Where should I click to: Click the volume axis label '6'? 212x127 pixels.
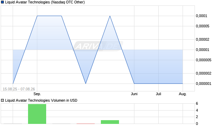(197, 104)
